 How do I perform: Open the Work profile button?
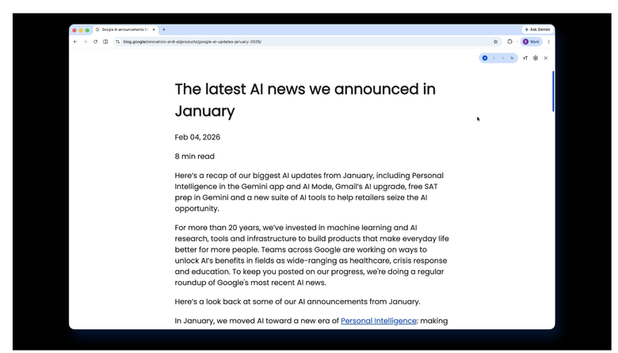532,42
